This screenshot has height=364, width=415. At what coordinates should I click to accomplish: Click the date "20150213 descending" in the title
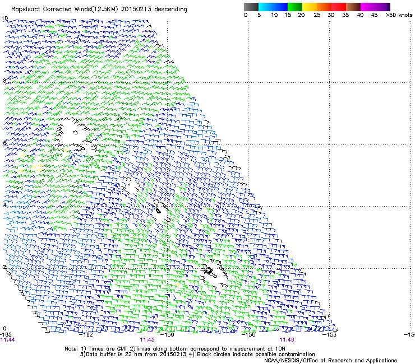click(154, 9)
